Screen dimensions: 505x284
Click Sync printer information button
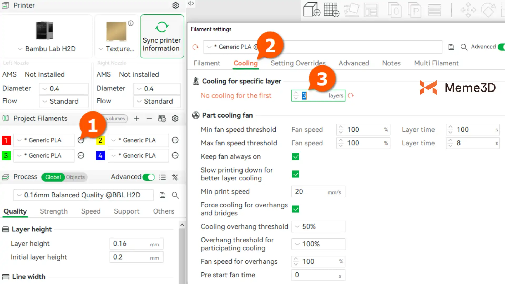(x=162, y=37)
